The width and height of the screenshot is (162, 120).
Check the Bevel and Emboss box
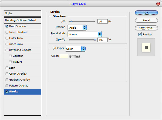coord(7,50)
